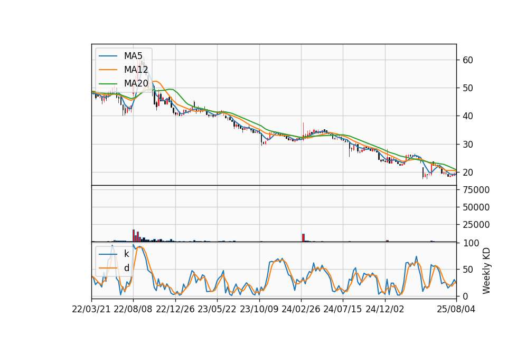This screenshot has height=364, width=507.
Task: Click the MA5 legend label
Action: (x=133, y=56)
